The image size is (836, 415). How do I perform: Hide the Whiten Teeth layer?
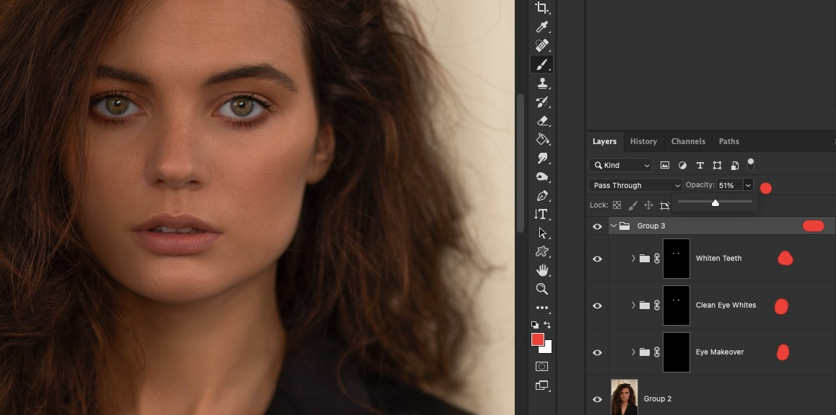point(597,258)
